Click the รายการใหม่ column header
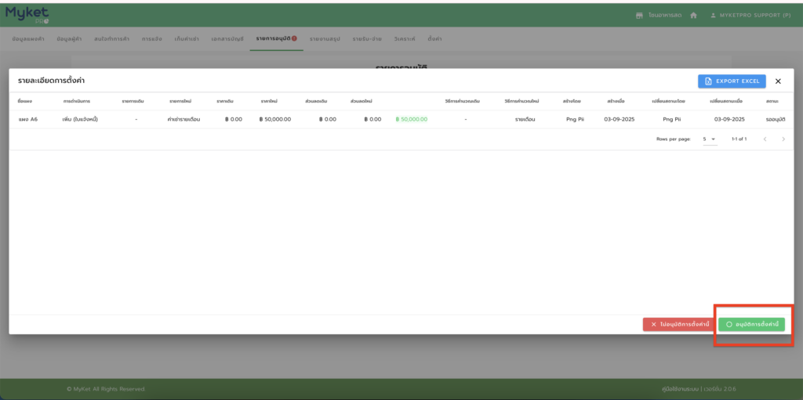Viewport: 803px width, 400px height. click(180, 101)
